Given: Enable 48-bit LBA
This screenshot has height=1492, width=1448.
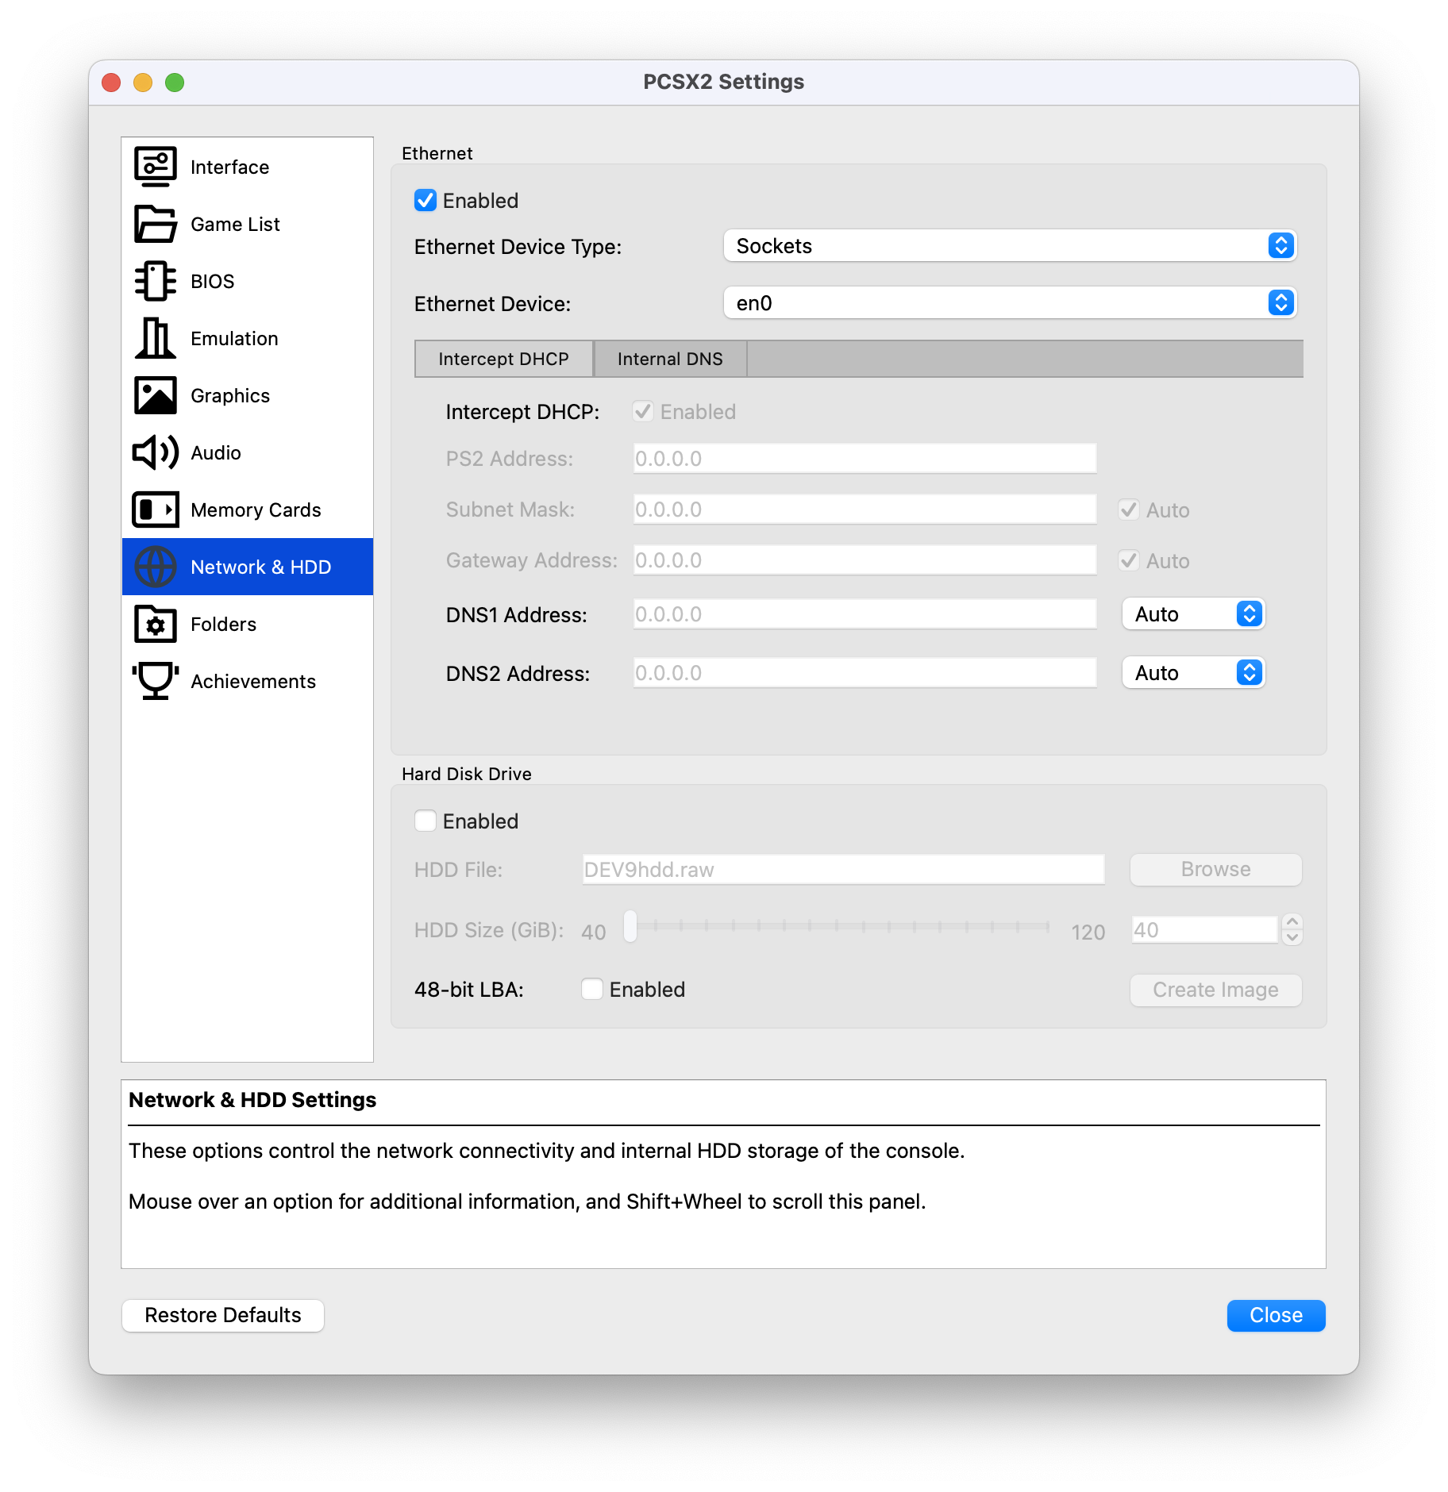Looking at the screenshot, I should pyautogui.click(x=591, y=990).
